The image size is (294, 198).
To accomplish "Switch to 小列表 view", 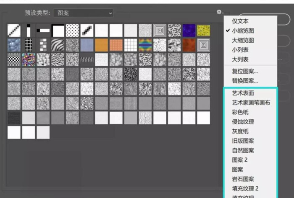I will point(240,50).
